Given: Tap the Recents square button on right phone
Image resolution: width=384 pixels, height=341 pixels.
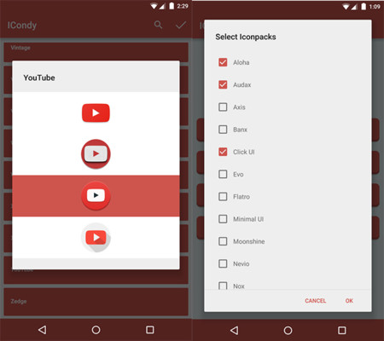Looking at the screenshot, I should coord(342,330).
